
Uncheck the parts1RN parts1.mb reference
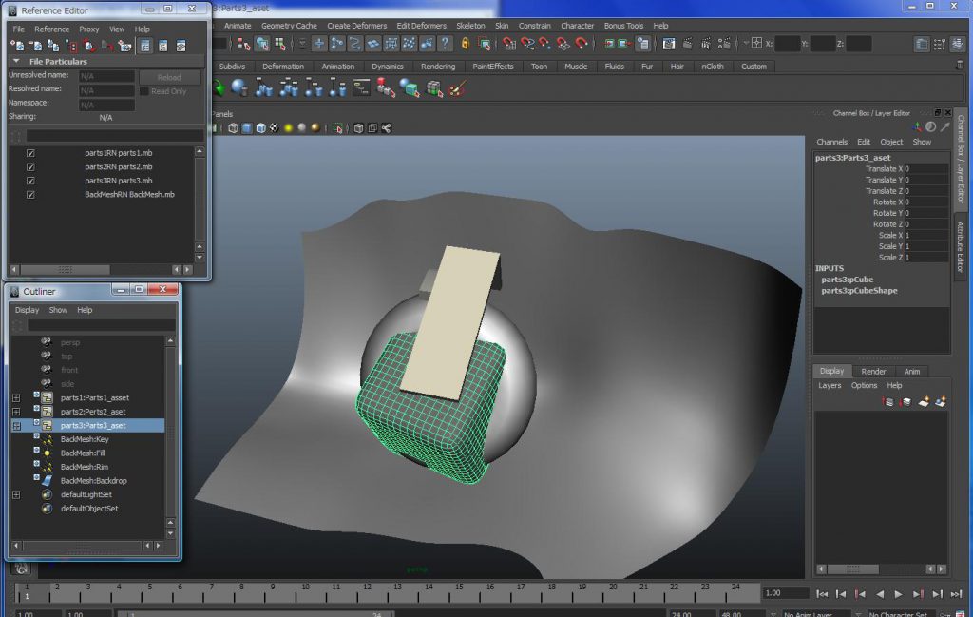30,153
